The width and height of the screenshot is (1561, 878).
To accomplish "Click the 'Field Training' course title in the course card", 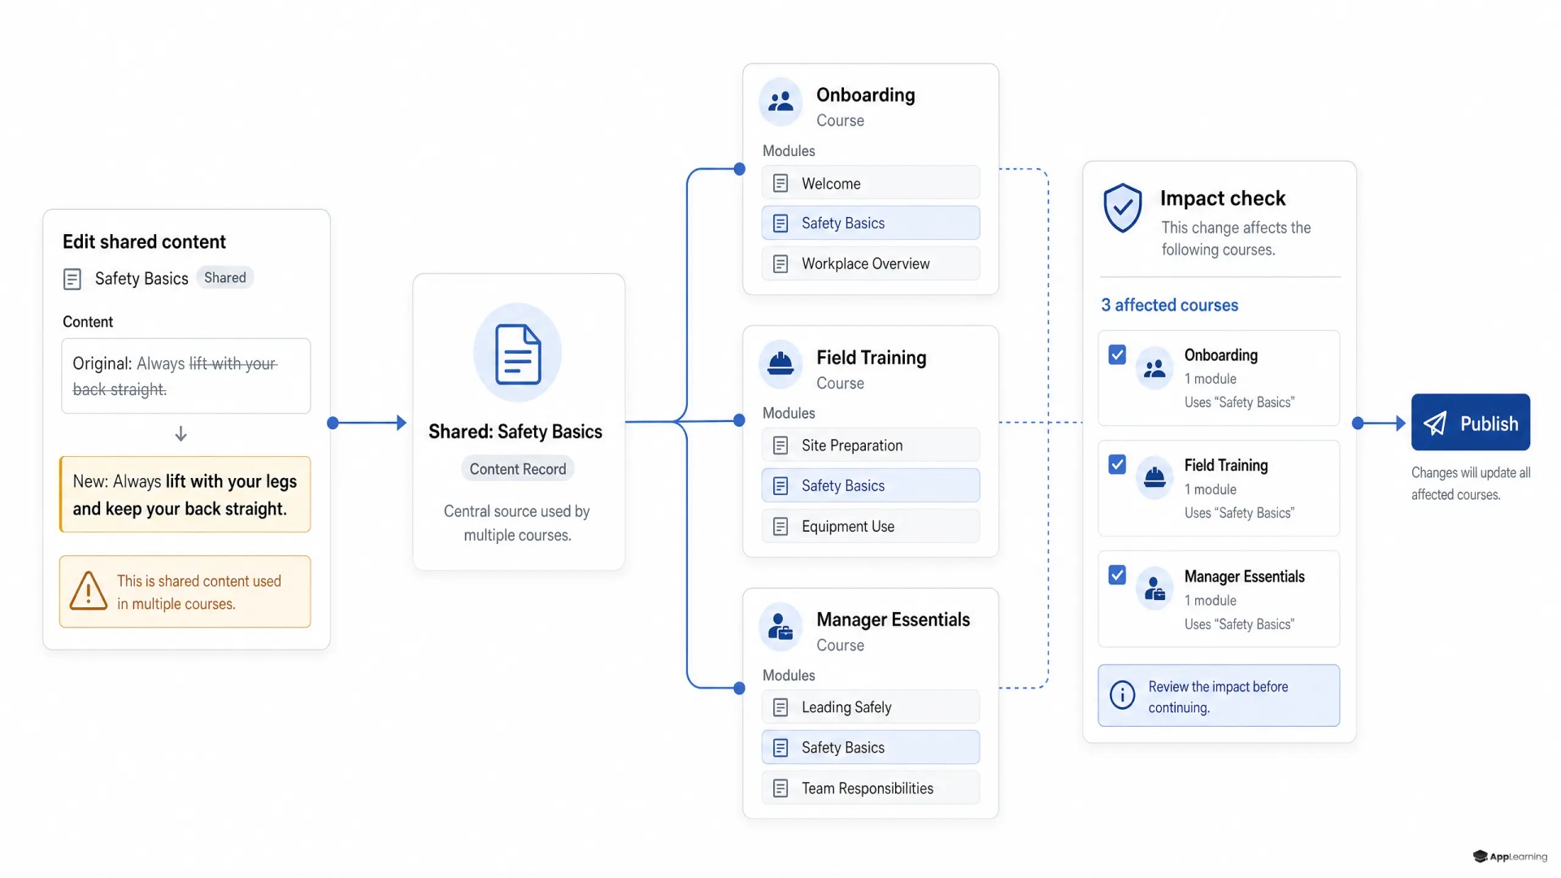I will 871,358.
